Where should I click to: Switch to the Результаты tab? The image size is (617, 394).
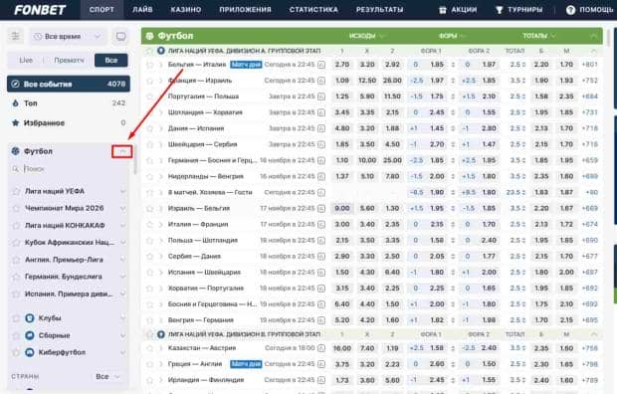point(380,10)
